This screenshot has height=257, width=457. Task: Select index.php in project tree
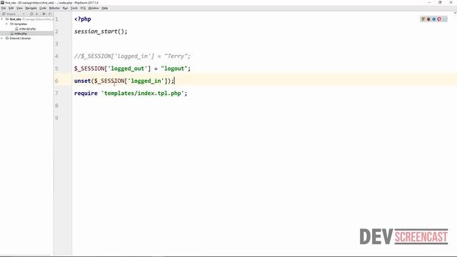pyautogui.click(x=21, y=34)
